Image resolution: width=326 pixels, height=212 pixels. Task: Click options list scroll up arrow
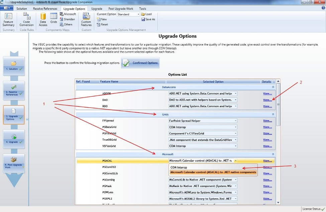coord(278,81)
